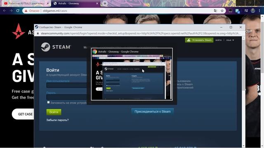Go back in main Chrome window

coord(5,11)
